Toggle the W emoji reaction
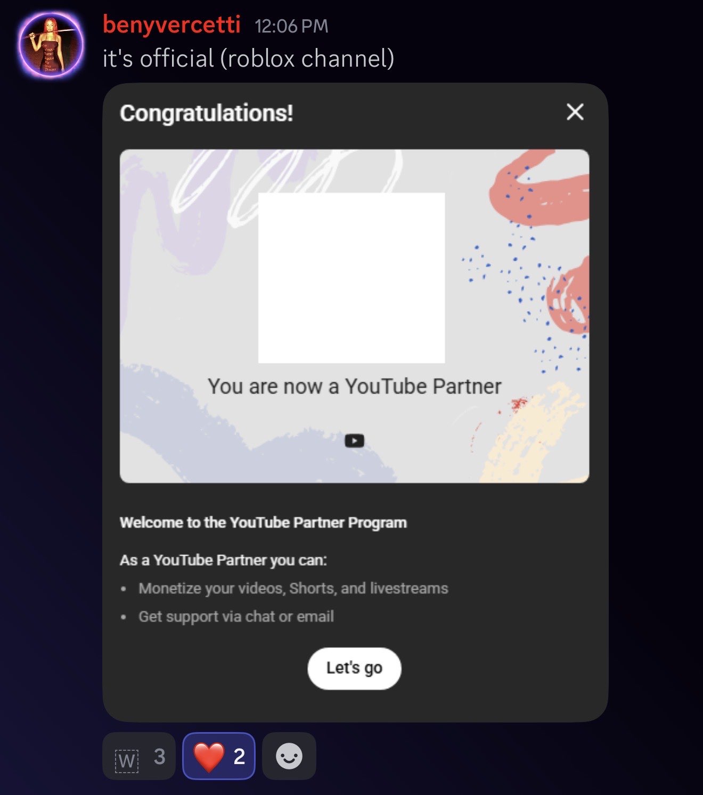The image size is (703, 795). point(139,756)
